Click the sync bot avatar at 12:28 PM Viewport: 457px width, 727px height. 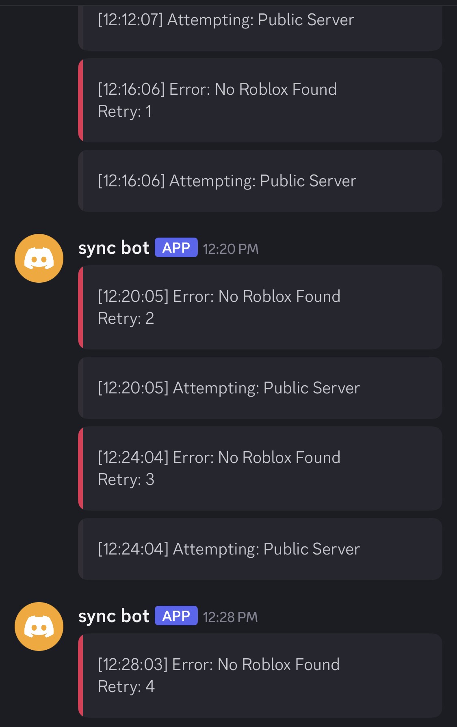[x=39, y=627]
